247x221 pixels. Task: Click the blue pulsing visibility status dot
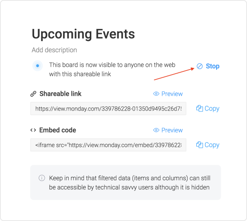coord(37,66)
